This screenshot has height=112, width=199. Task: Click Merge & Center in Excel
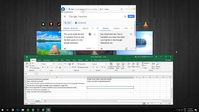83,67
